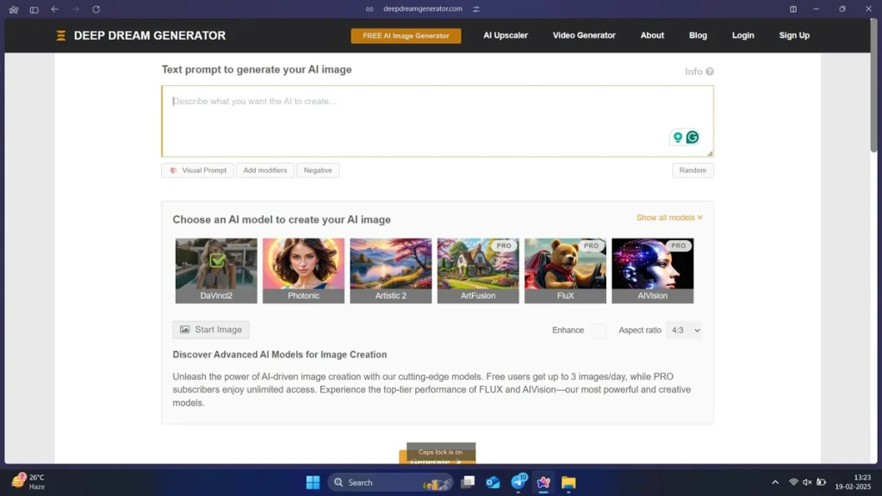
Task: Click the Start Image button
Action: 211,330
